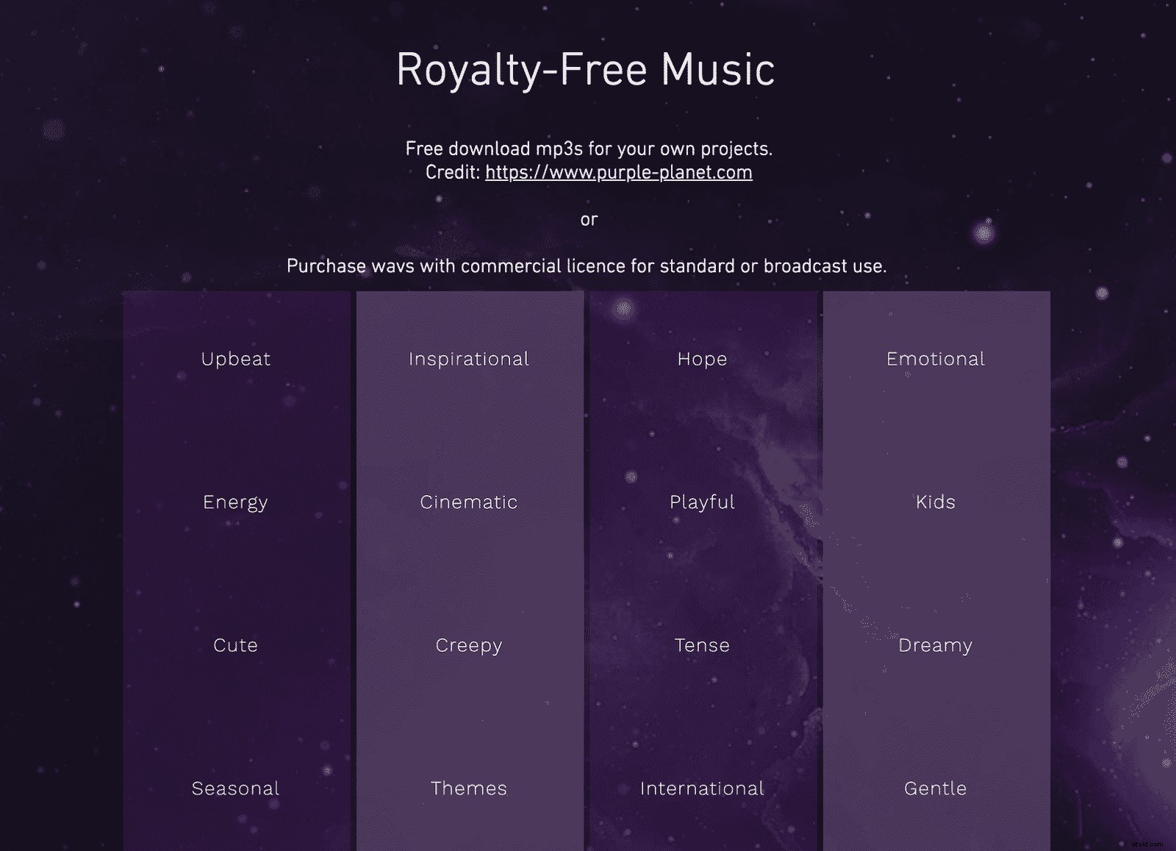
Task: Click the commercial licence purchase text
Action: 587,266
